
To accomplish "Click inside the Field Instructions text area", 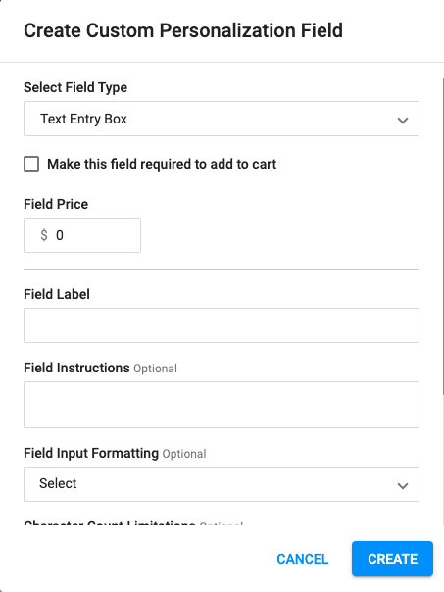I will click(x=222, y=405).
